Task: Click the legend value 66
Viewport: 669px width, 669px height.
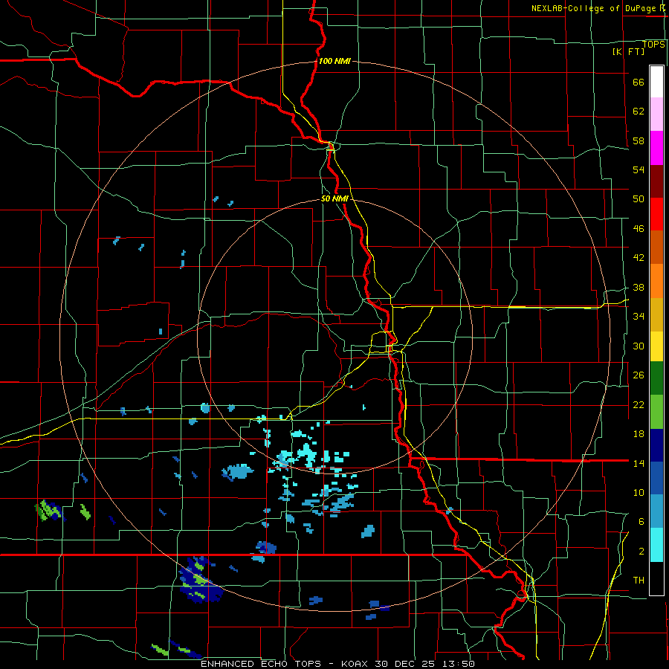Action: pos(639,83)
